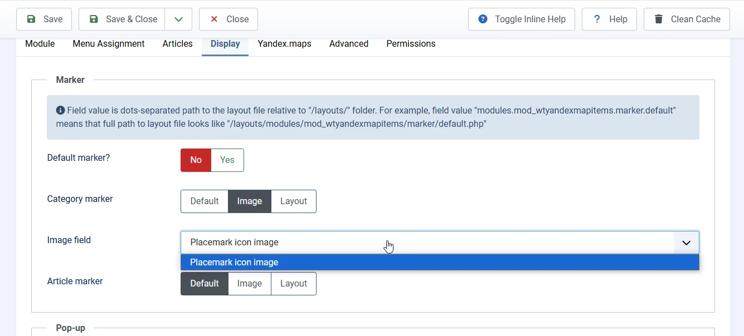Open the Menu Assignment tab
The width and height of the screenshot is (744, 336).
109,44
